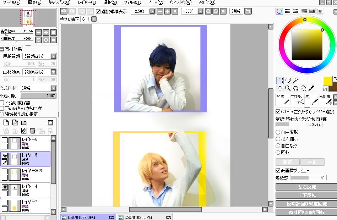This screenshot has width=337, height=220.
Task: Uncheck 選択領域表示 checkbox
Action: [98, 11]
